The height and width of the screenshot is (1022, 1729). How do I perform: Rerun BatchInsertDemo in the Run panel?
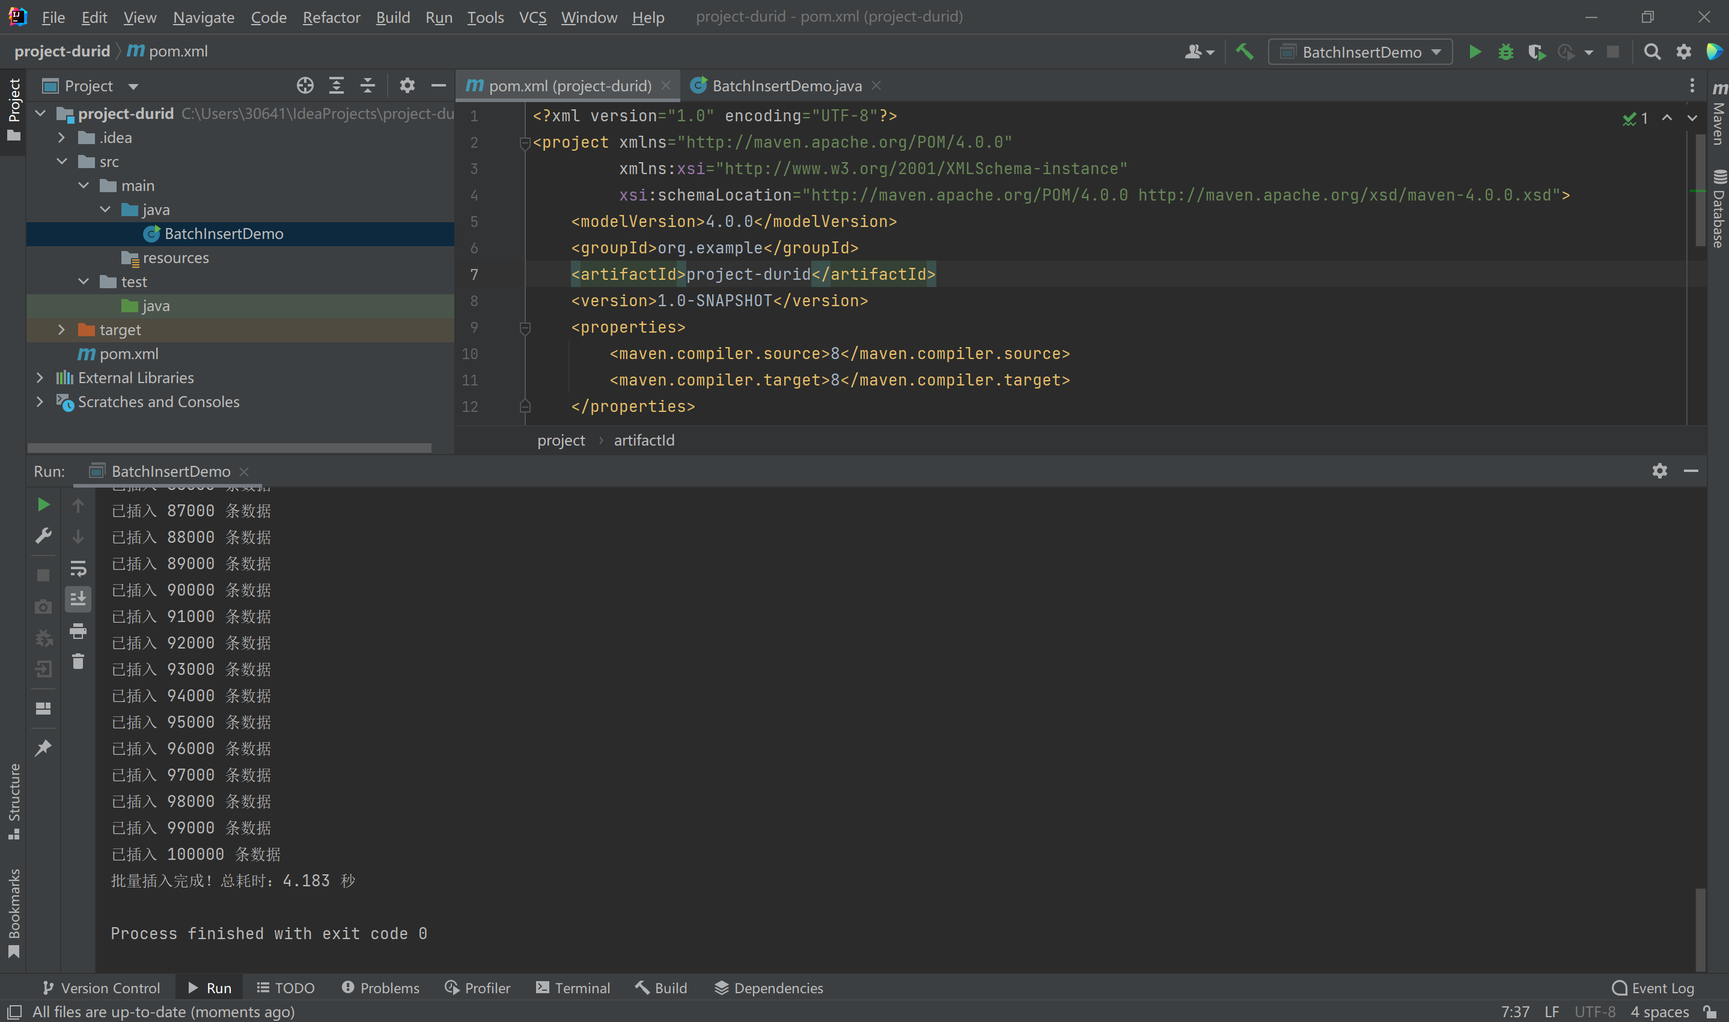(x=43, y=505)
